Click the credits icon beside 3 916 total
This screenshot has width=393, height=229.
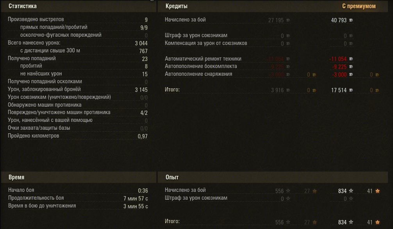pyautogui.click(x=288, y=90)
